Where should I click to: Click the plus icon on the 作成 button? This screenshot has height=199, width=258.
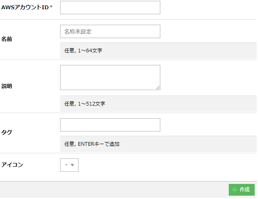[235, 190]
